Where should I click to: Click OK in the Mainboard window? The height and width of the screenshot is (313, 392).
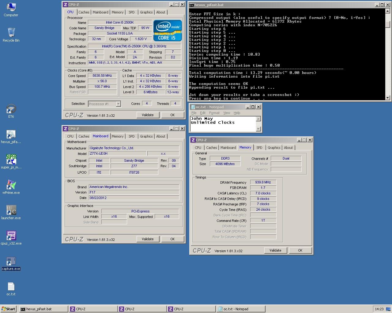click(172, 239)
